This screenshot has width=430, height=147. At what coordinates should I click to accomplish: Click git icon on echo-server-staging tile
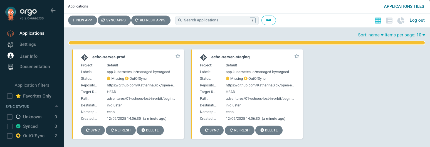tap(204, 57)
